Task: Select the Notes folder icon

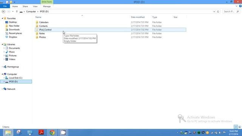Action: [x=37, y=34]
